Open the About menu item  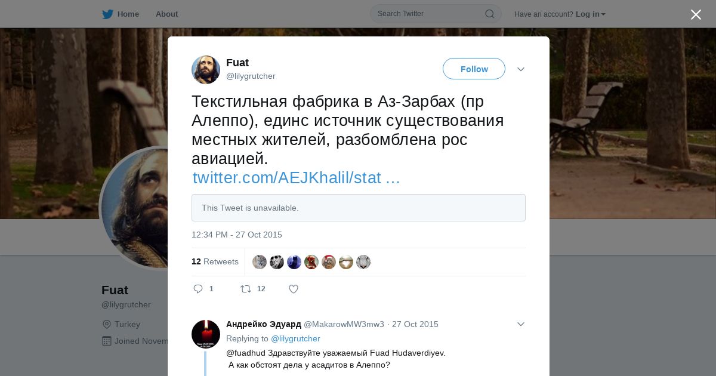[x=166, y=14]
